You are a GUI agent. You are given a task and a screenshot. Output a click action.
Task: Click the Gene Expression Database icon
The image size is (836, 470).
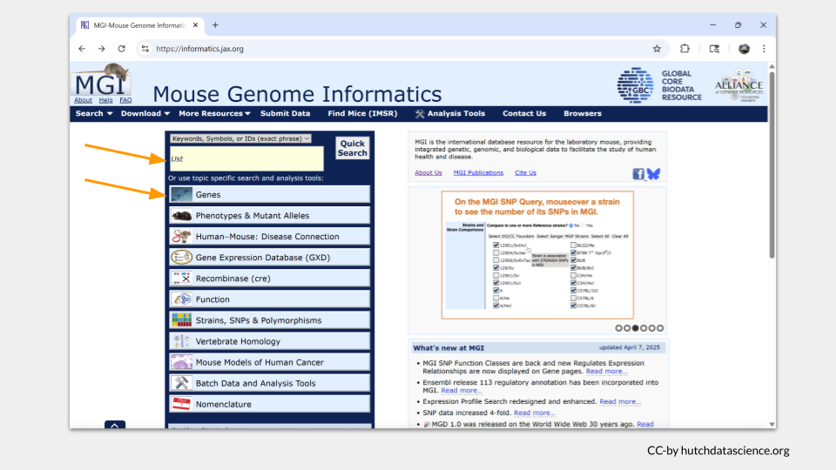181,258
